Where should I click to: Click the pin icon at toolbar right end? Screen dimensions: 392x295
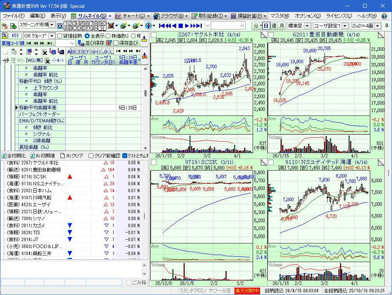pos(387,26)
